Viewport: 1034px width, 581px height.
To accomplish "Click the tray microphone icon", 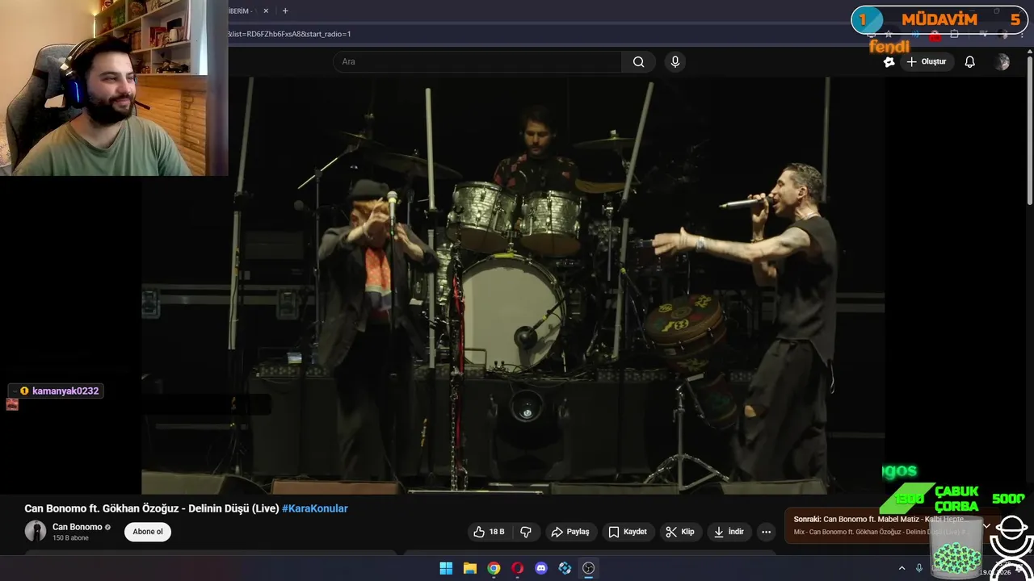I will click(919, 568).
